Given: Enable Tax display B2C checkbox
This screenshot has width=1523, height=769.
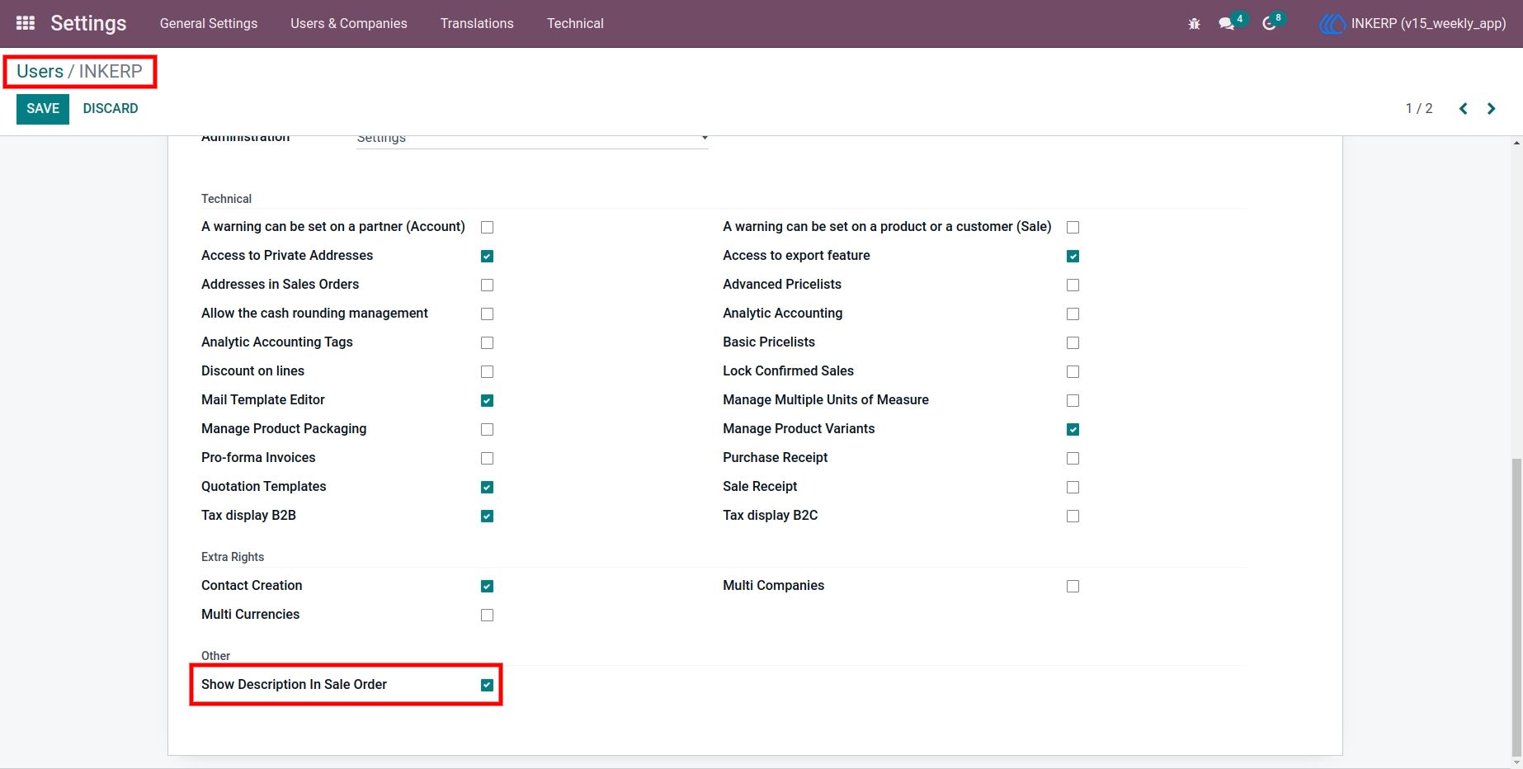Looking at the screenshot, I should click(x=1073, y=516).
